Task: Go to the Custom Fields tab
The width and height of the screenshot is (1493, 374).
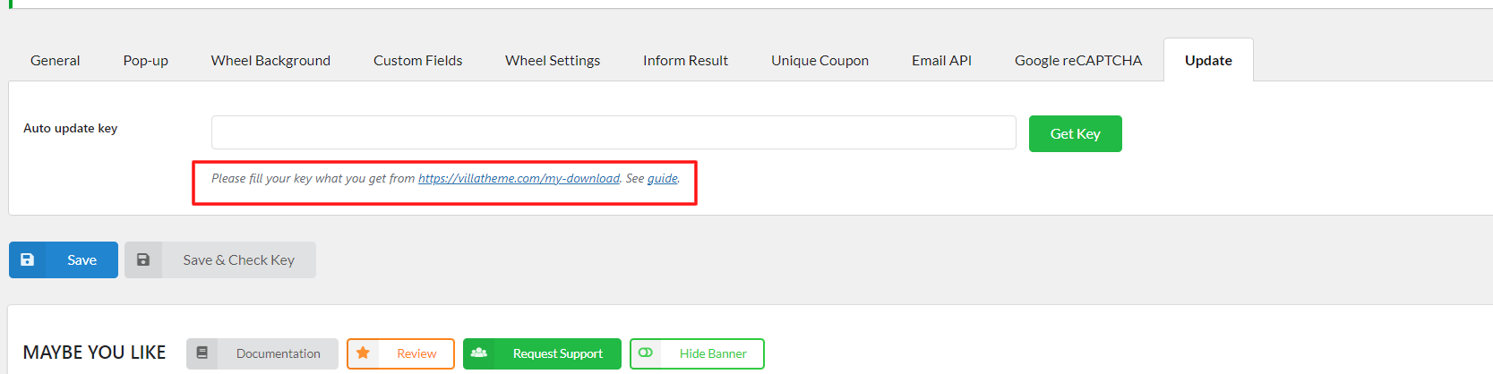Action: tap(417, 60)
